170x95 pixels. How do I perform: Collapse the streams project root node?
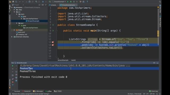click(x=12, y=7)
